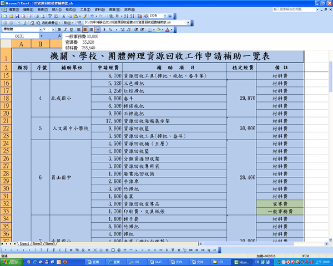Click the insert function fx button

click(x=59, y=36)
